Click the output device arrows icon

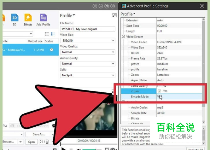click(44, 142)
